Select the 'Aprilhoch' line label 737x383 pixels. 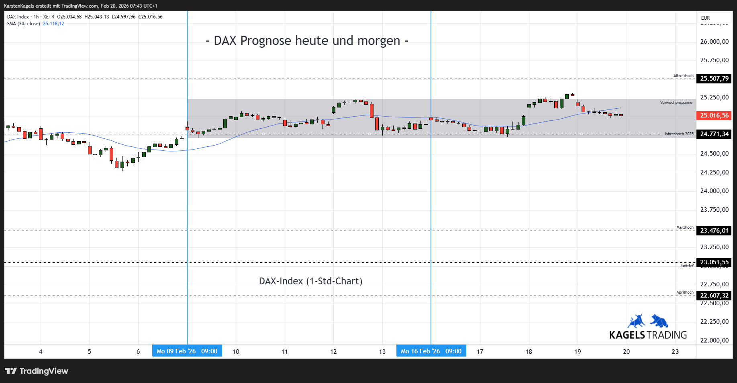pyautogui.click(x=685, y=292)
